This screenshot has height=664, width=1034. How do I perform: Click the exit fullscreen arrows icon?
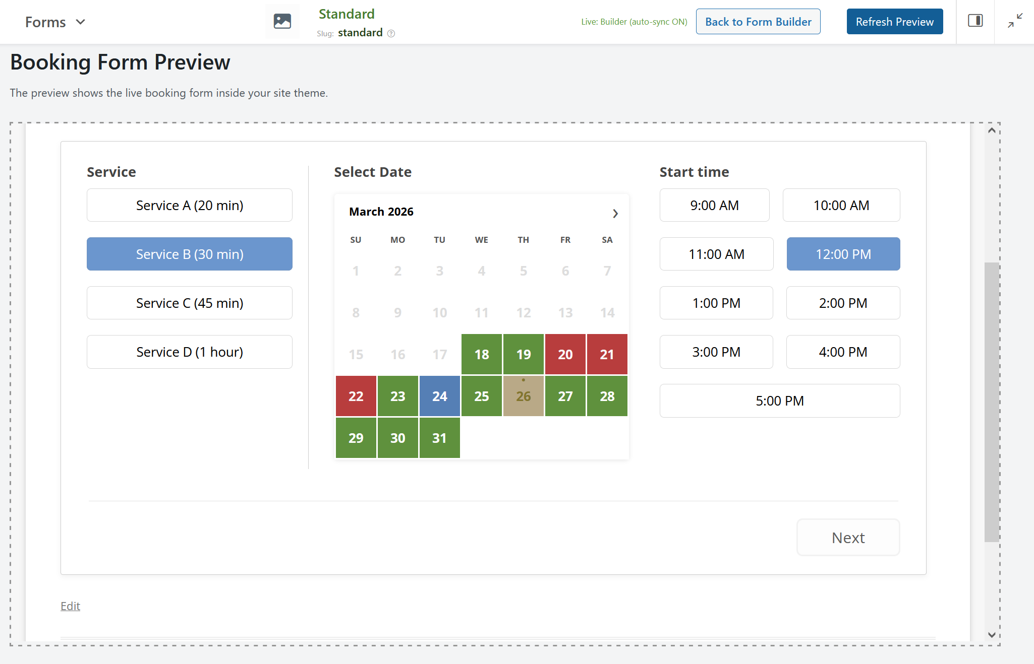point(1015,21)
